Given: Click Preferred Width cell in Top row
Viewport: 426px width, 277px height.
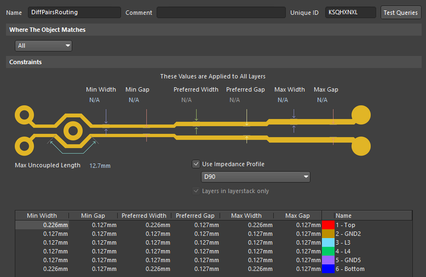Looking at the screenshot, I should pyautogui.click(x=144, y=225).
